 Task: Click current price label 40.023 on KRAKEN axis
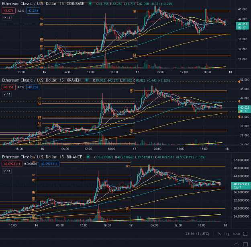point(244,109)
